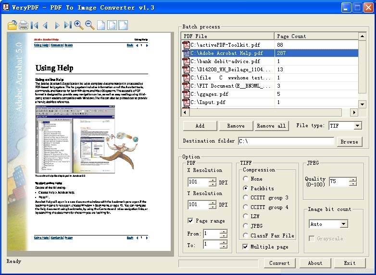Increase X Resolution with up spinner
Screen dimensions: 376x275
click(212, 180)
